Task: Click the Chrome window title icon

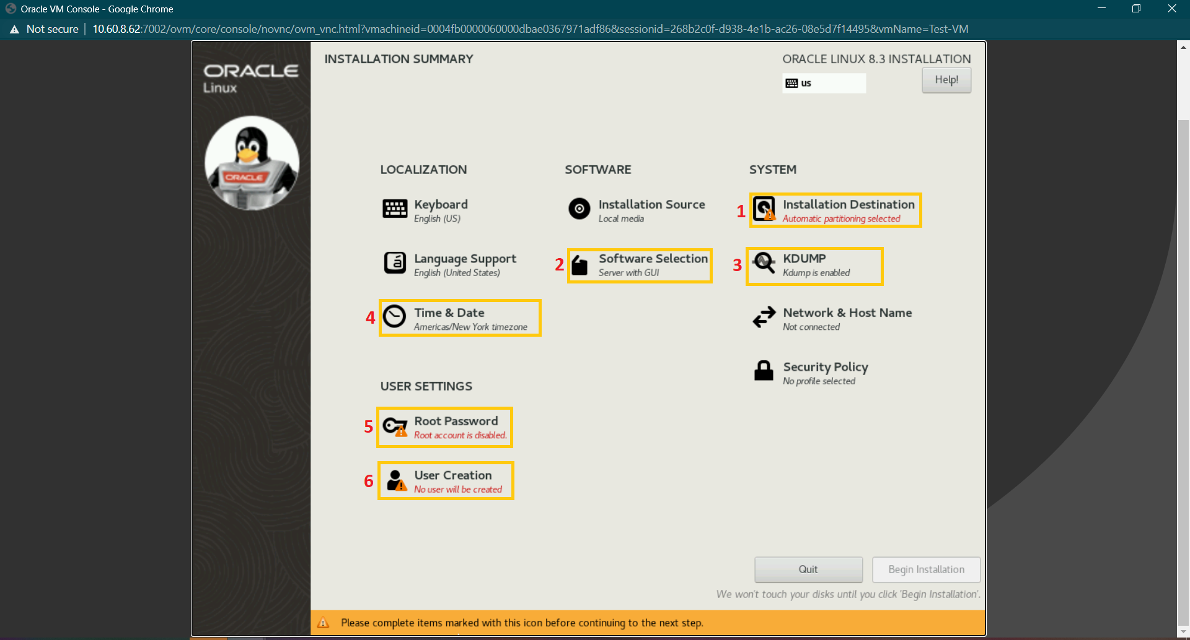Action: (11, 9)
